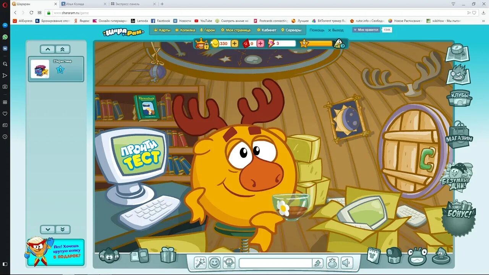Bookmark page with heart icon in address bar
The image size is (489, 275).
[x=475, y=13]
